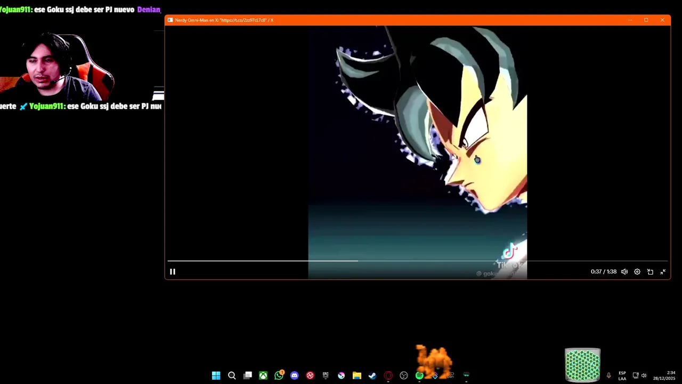This screenshot has height=384, width=682.
Task: Open Spotify from the taskbar
Action: (x=419, y=375)
